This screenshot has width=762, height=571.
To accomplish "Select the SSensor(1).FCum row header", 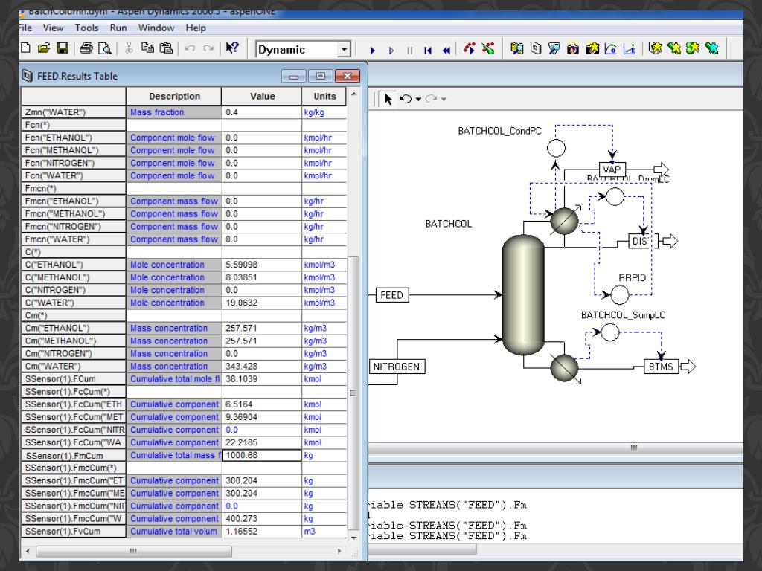I will (74, 378).
